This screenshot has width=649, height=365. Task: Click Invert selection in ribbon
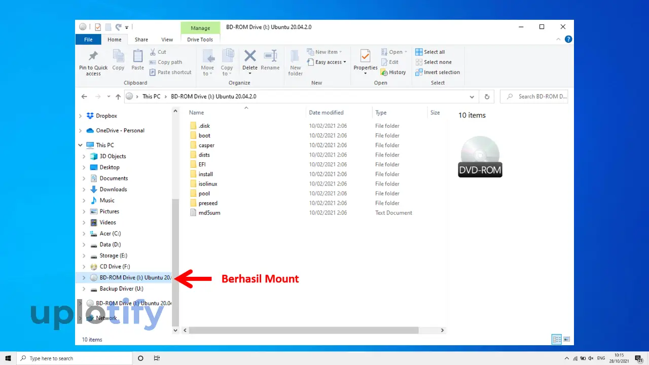tap(438, 72)
